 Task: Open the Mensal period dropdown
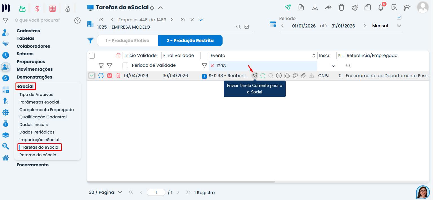pos(399,26)
